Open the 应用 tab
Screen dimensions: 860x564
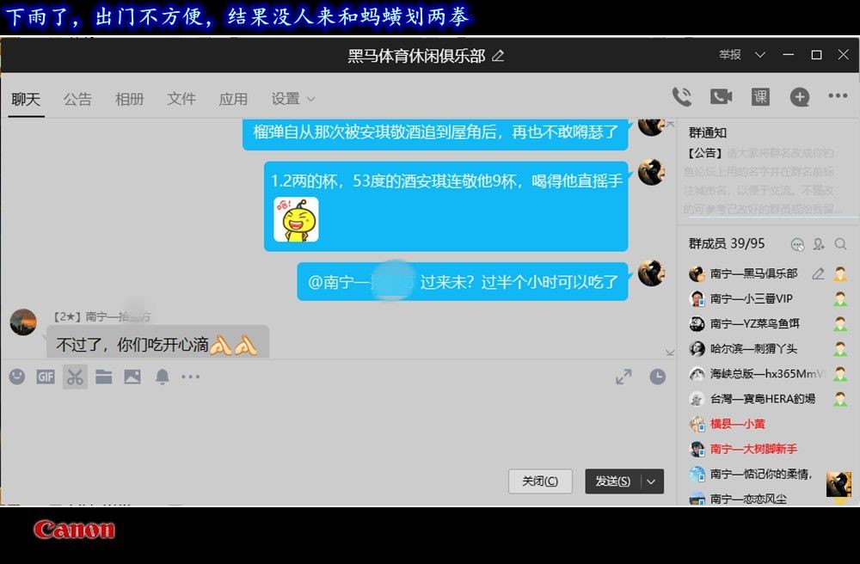pos(233,99)
